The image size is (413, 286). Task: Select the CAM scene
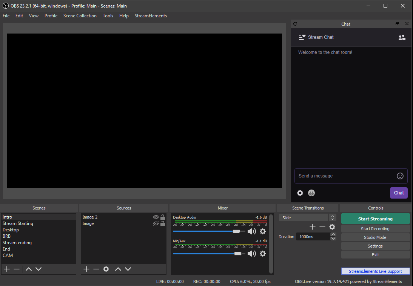tap(39, 255)
